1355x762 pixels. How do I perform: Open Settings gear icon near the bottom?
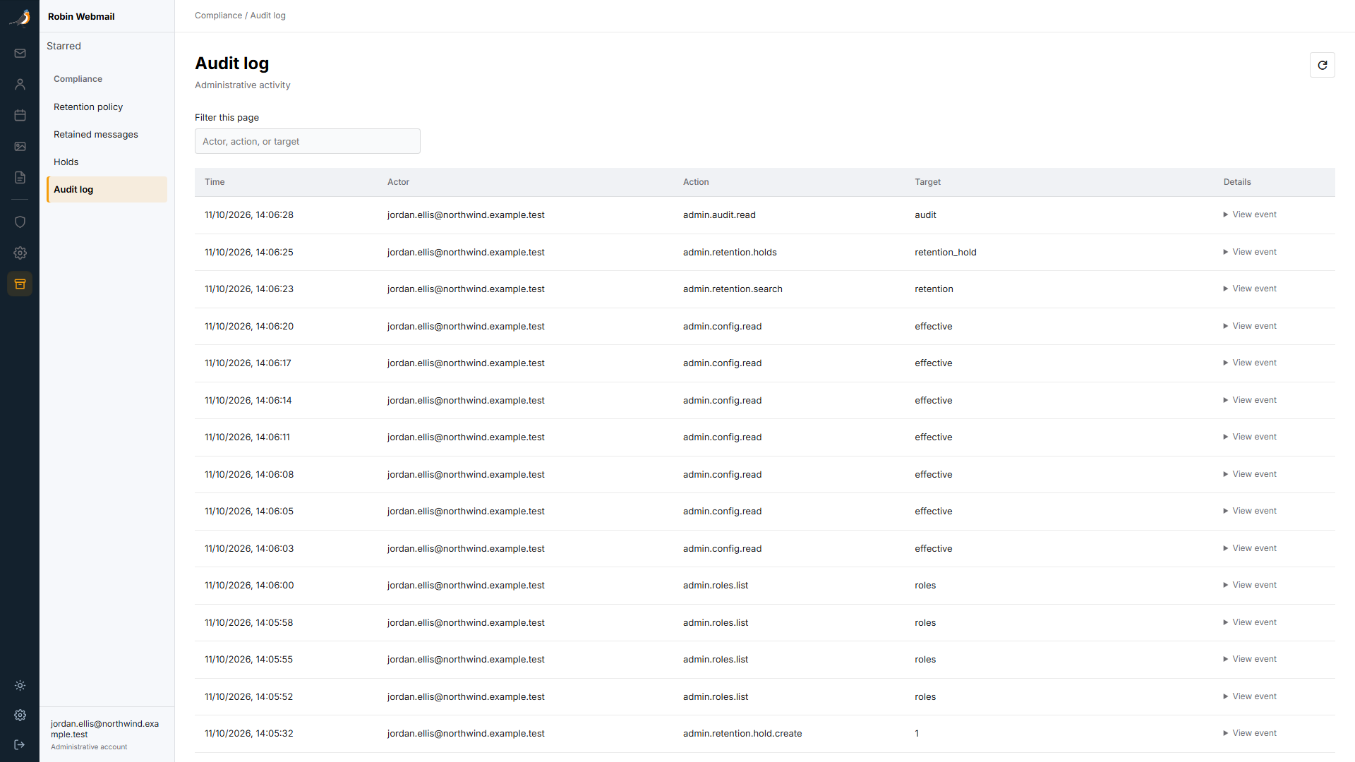click(20, 715)
